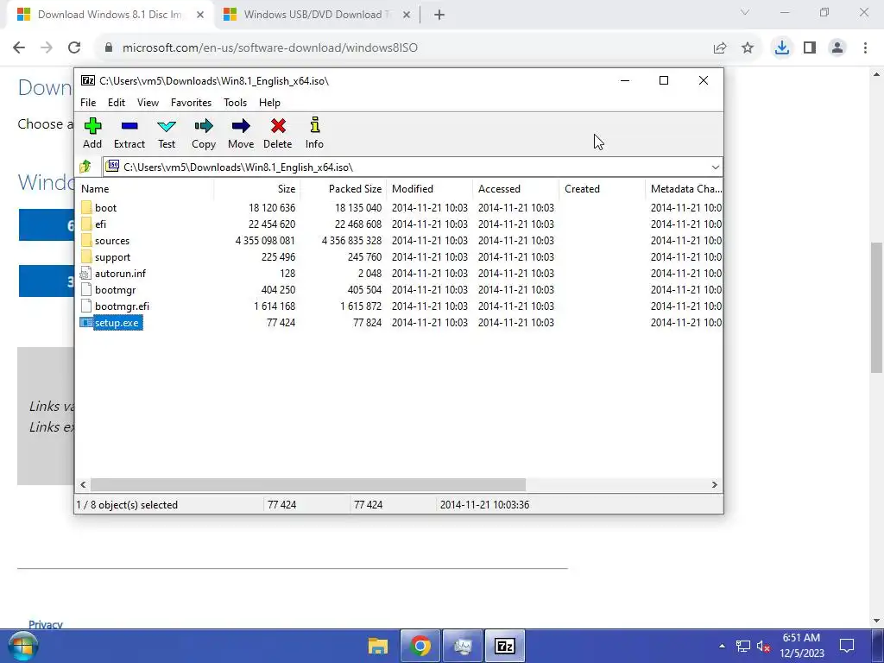Screen dimensions: 884x663
Task: Open Chrome's tab search chevron
Action: click(745, 12)
